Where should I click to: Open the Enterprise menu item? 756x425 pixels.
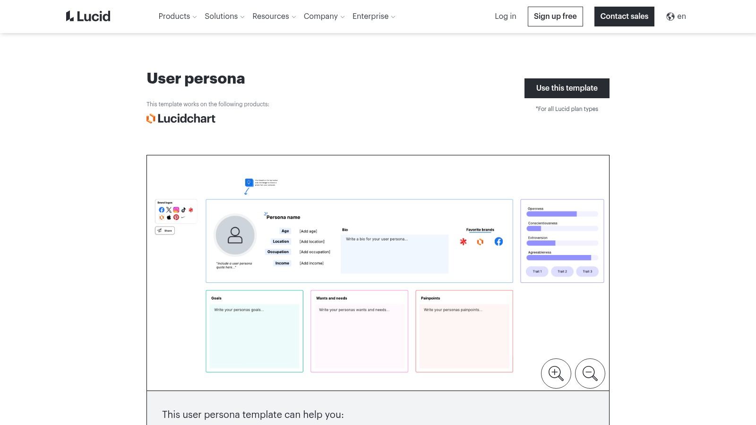point(373,16)
